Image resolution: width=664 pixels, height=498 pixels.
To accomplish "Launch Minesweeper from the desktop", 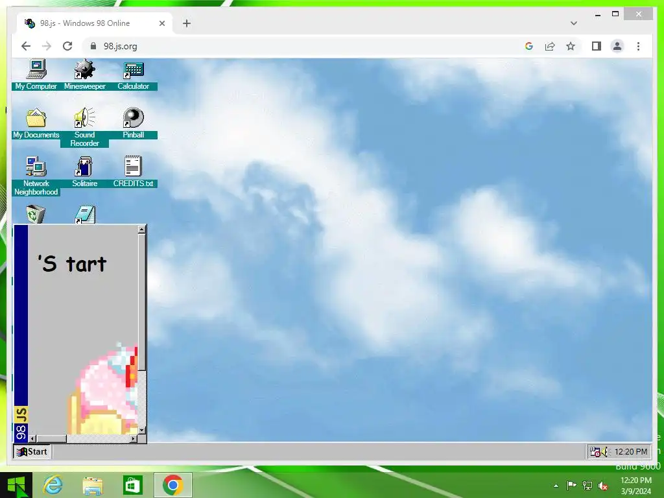I will pos(85,70).
